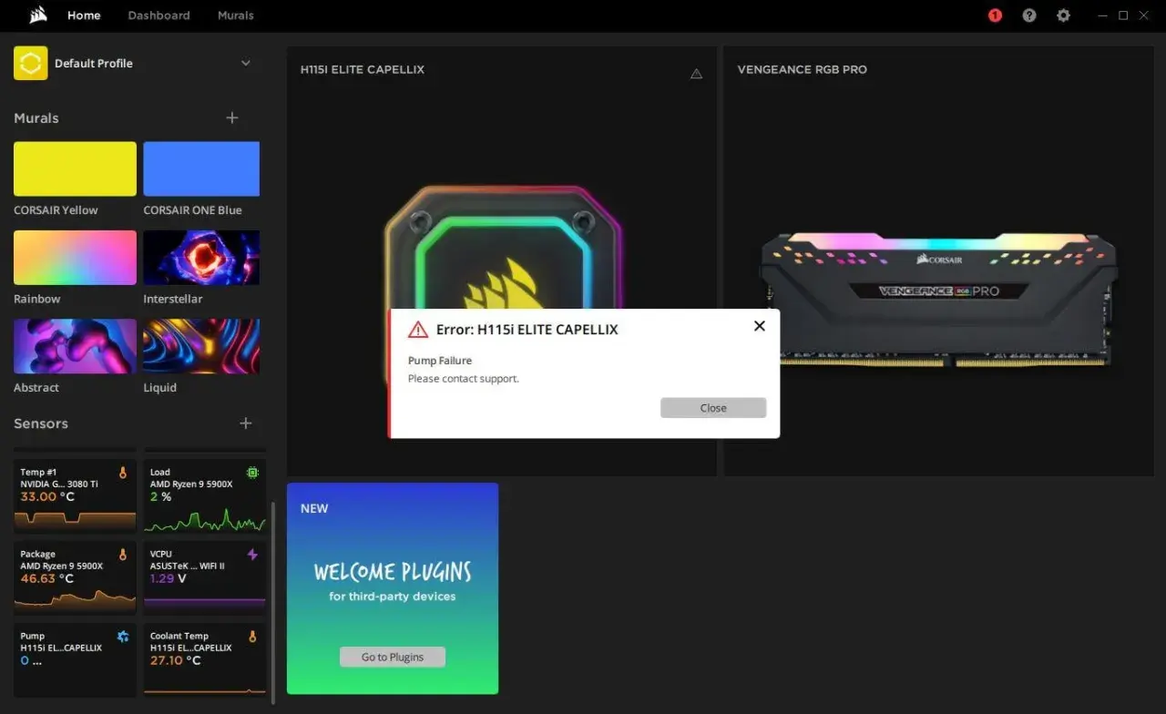
Task: Click the 2 % CPU load value
Action: (160, 497)
